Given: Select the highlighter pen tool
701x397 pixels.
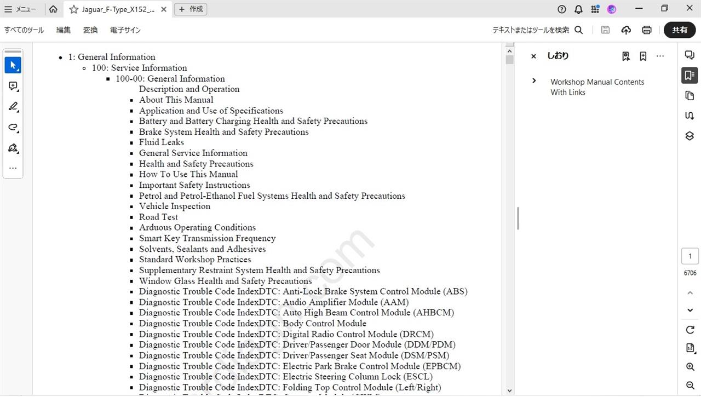Looking at the screenshot, I should pos(13,107).
